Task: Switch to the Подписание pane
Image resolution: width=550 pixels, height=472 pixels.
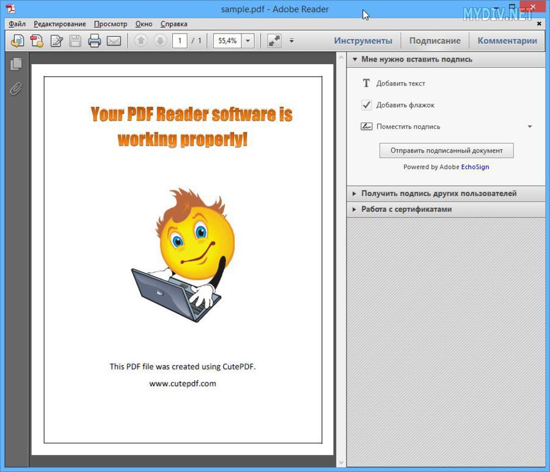Action: coord(435,41)
